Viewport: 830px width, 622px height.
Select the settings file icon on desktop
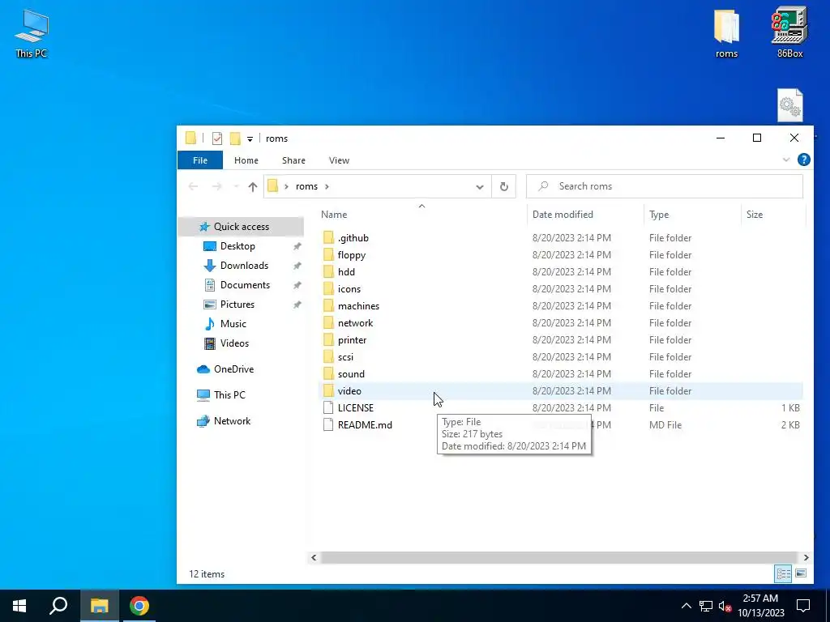tap(789, 105)
